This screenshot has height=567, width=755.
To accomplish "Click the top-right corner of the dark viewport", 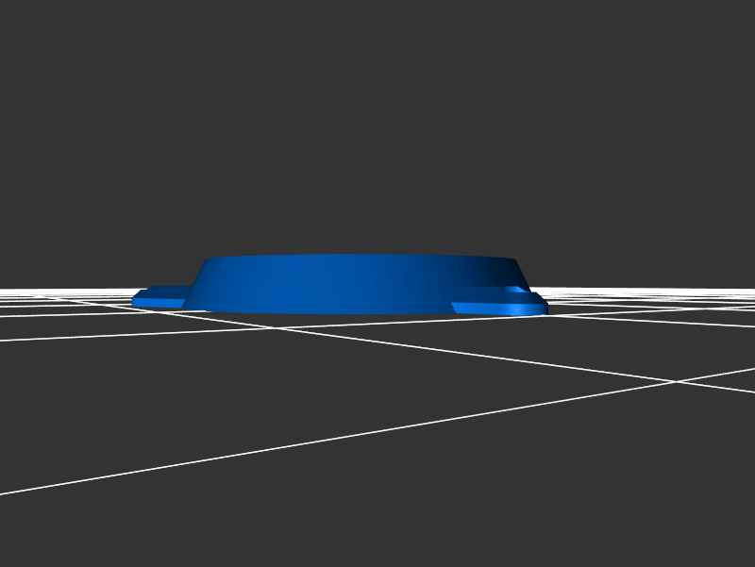I will click(x=749, y=5).
